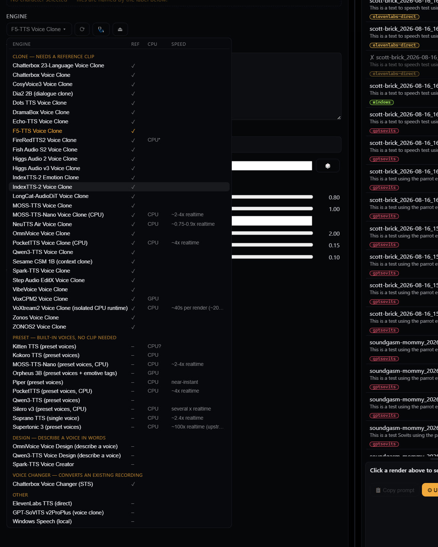Select Qwen3-TTS (preset voices)

119,400
